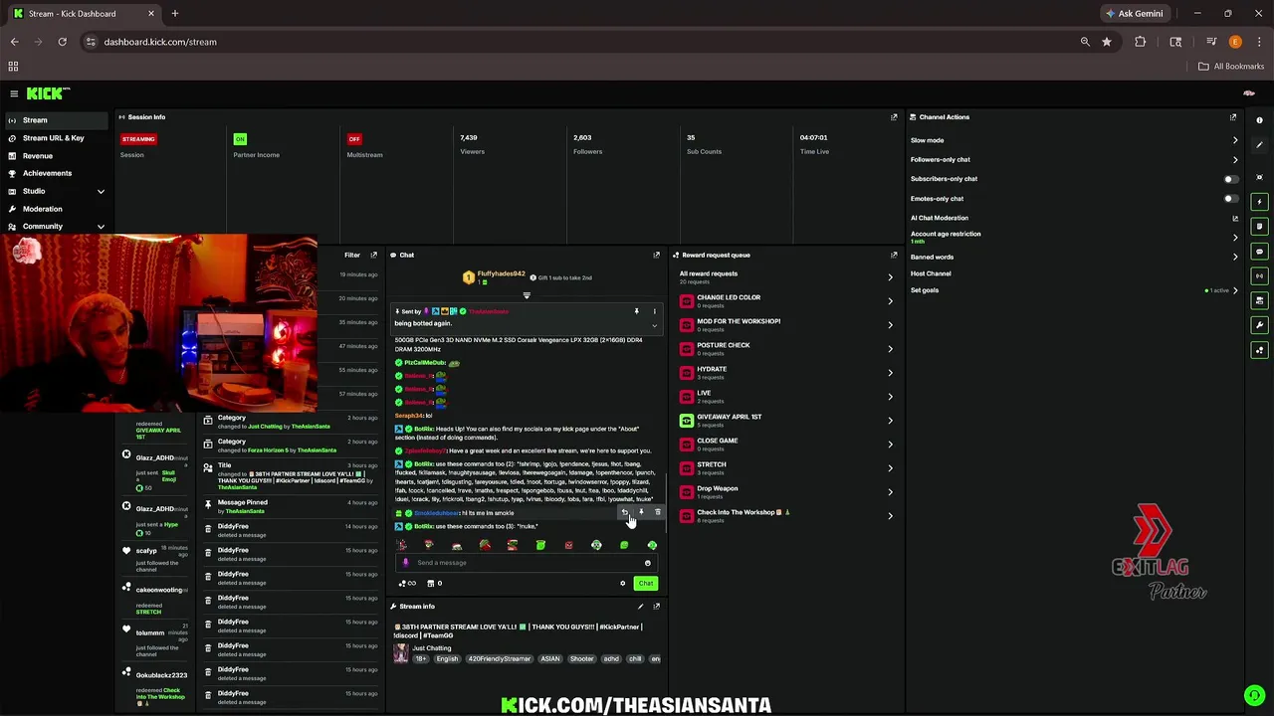This screenshot has height=716, width=1274.
Task: Pop out the Session Info panel
Action: pos(894,117)
